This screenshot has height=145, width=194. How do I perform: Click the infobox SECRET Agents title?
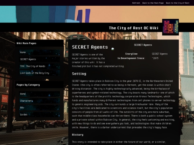pyautogui.click(x=143, y=45)
